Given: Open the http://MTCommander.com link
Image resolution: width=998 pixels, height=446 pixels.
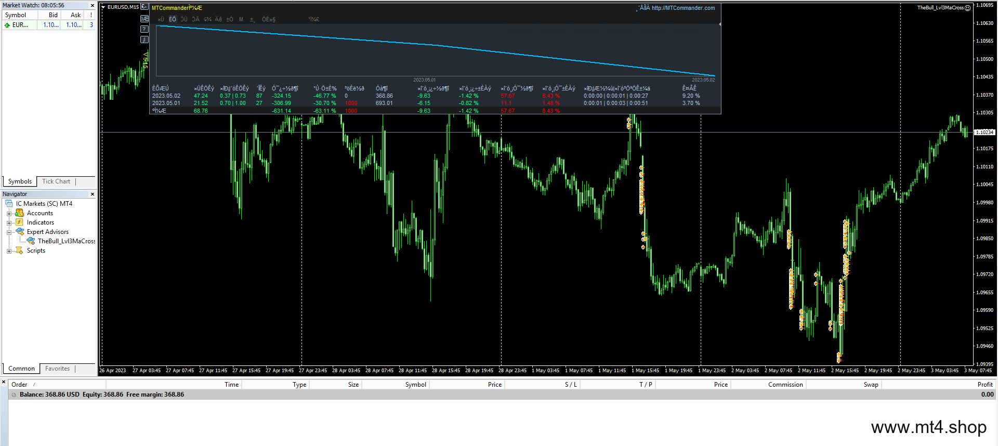Looking at the screenshot, I should (683, 8).
